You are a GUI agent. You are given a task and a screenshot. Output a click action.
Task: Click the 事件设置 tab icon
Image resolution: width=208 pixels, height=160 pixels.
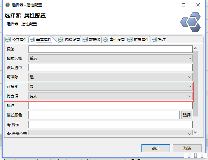coord(105,40)
